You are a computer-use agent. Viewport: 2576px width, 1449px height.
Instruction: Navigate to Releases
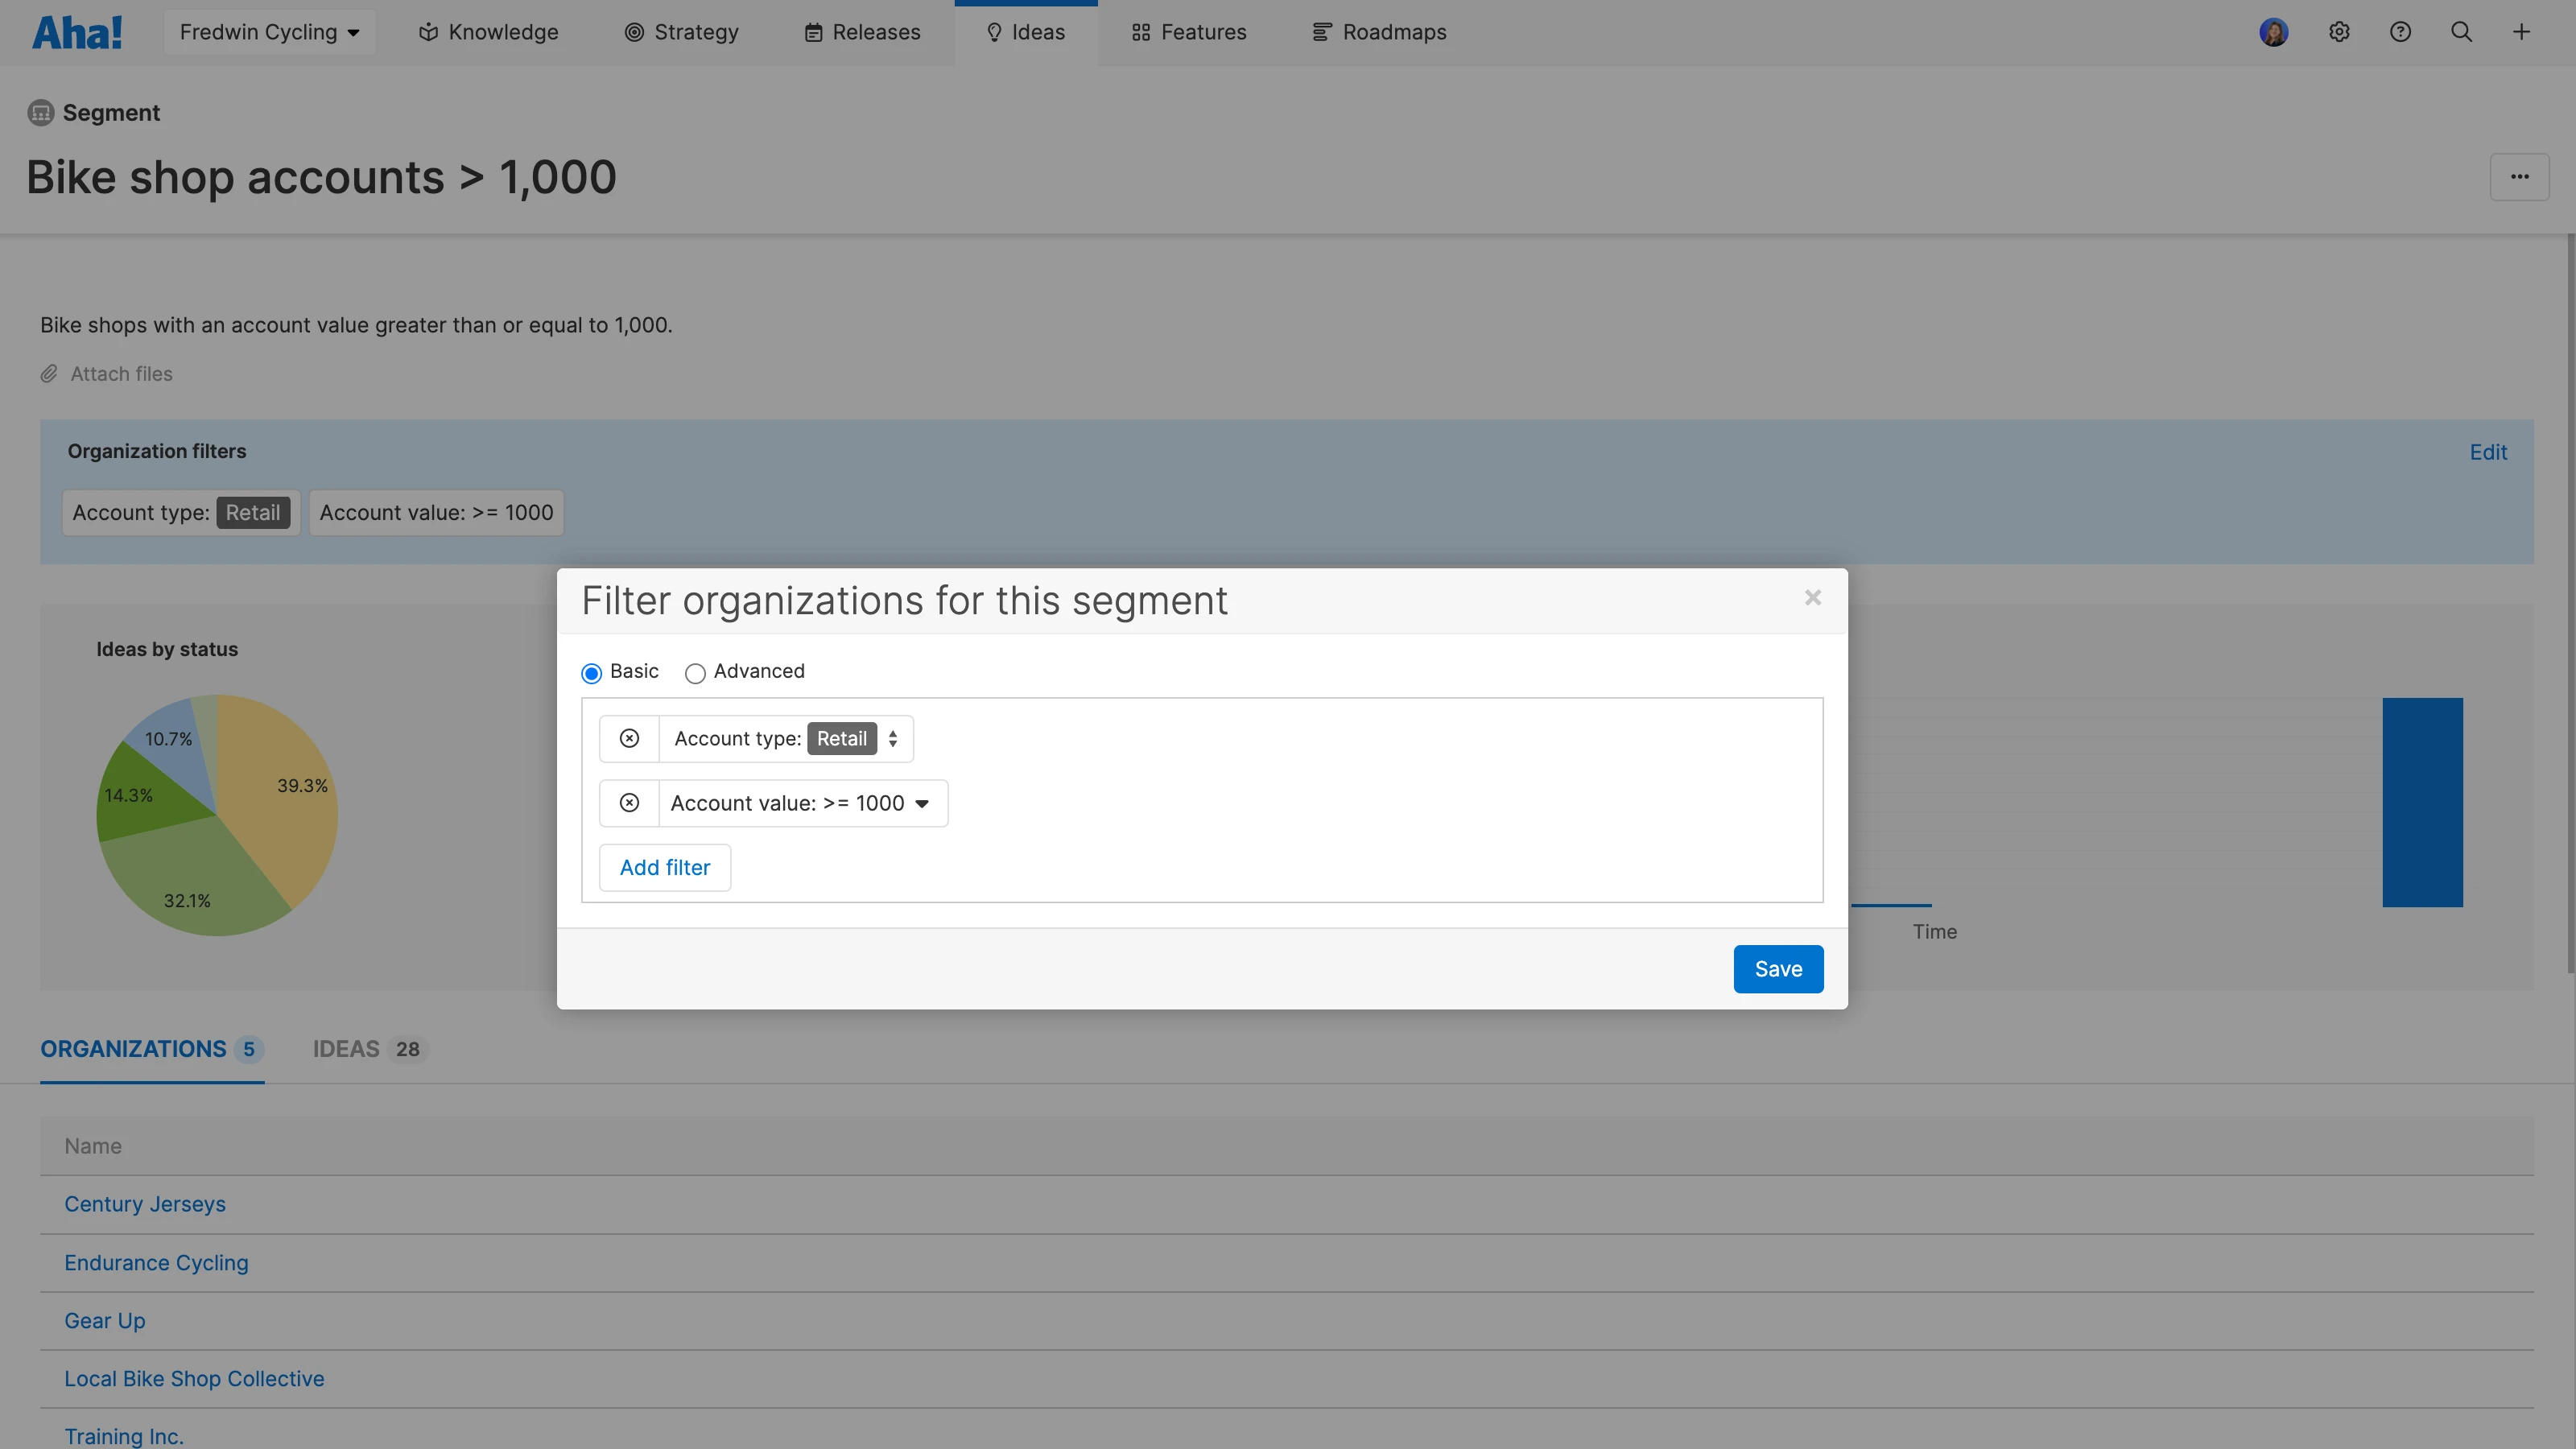coord(861,31)
